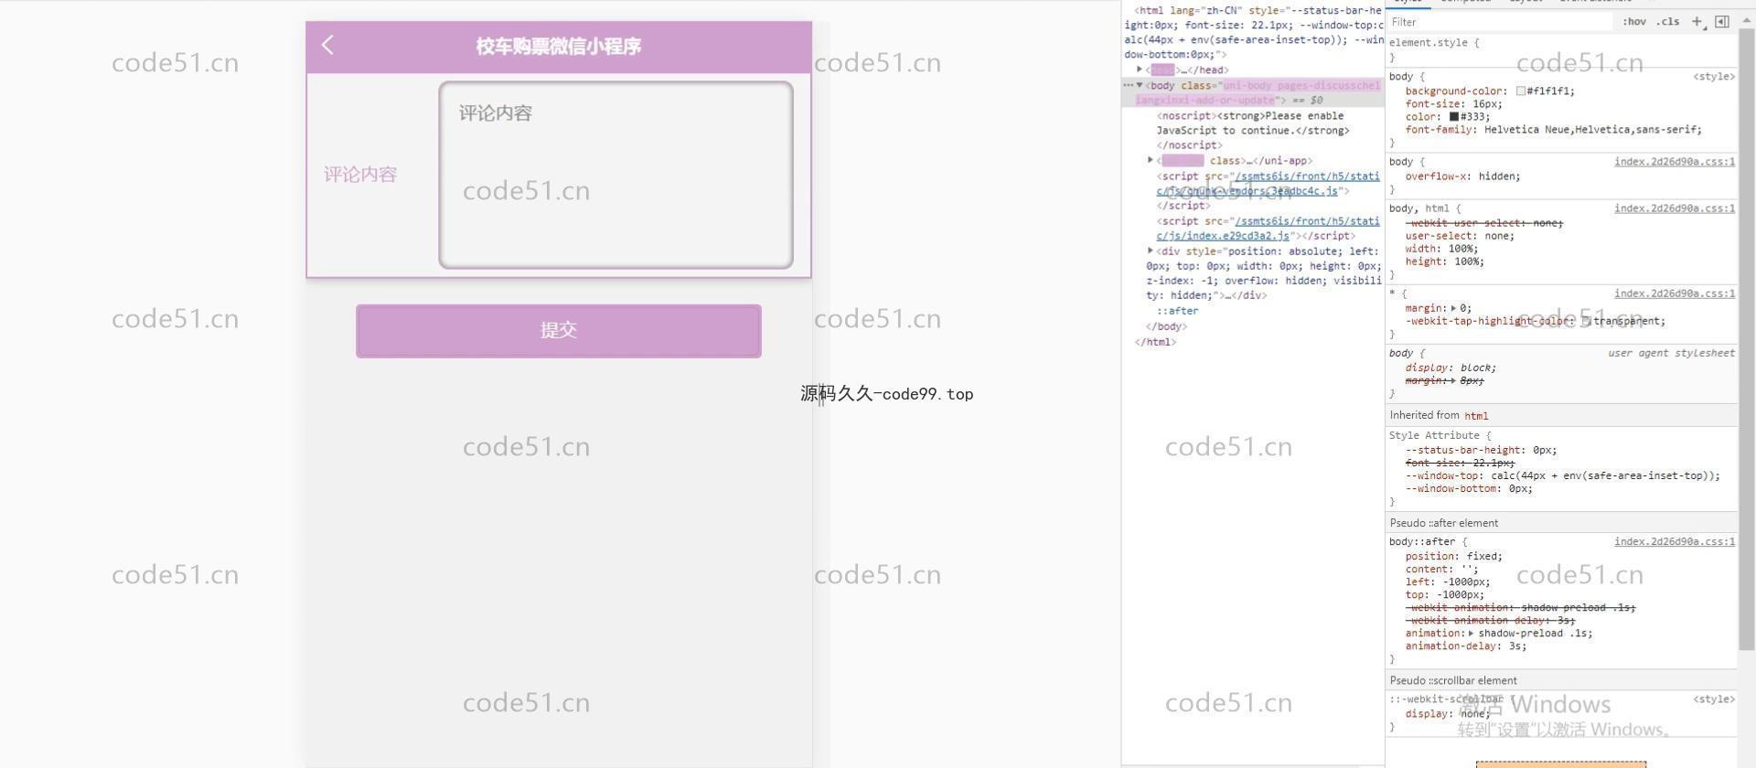Viewport: 1756px width, 768px height.
Task: Add new style rule with plus icon
Action: click(x=1697, y=22)
